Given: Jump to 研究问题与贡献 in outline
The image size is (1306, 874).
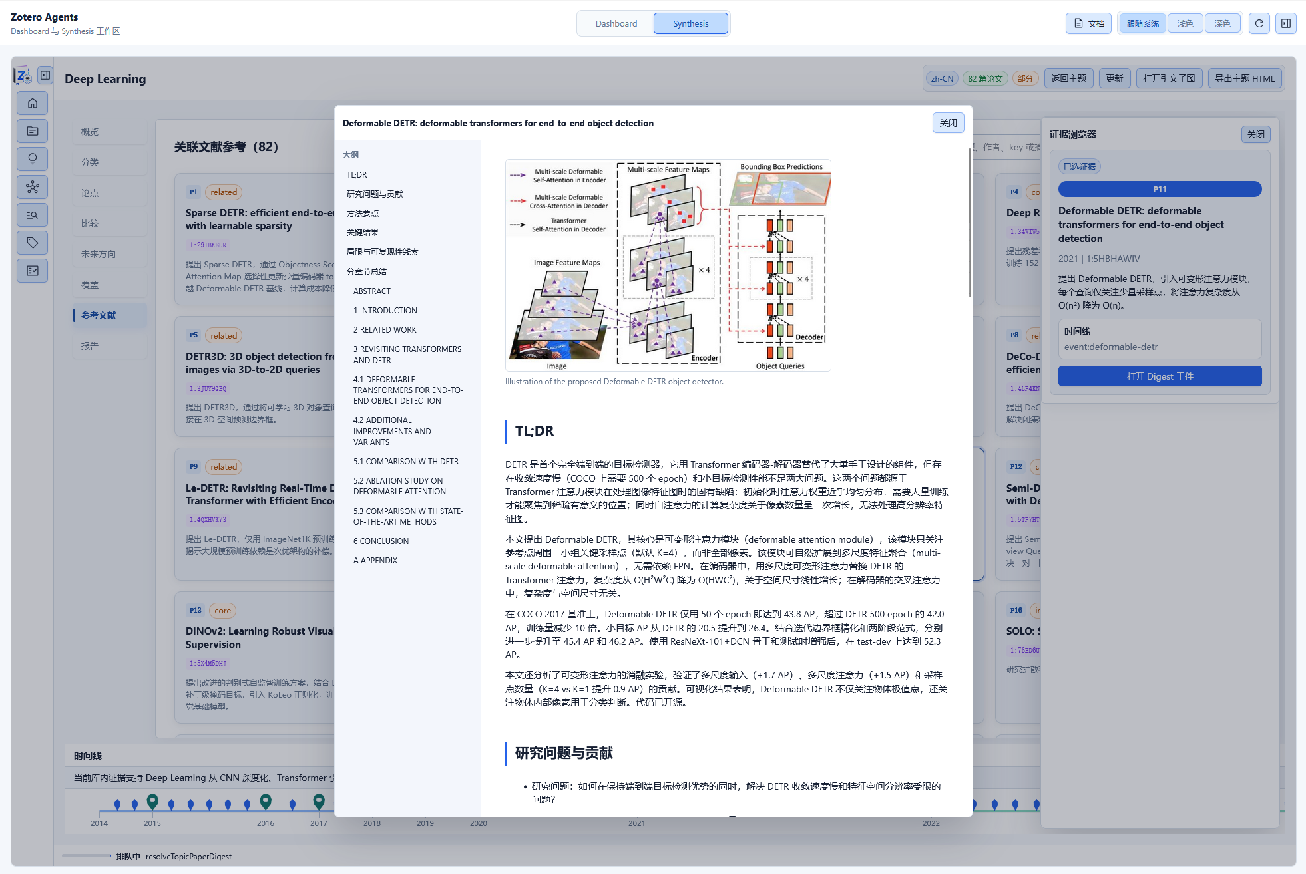Looking at the screenshot, I should pos(375,194).
